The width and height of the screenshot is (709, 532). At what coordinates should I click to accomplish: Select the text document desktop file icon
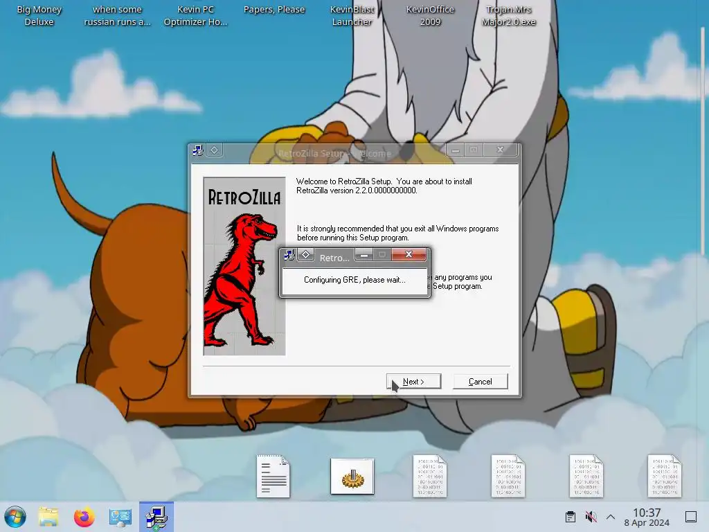[273, 477]
